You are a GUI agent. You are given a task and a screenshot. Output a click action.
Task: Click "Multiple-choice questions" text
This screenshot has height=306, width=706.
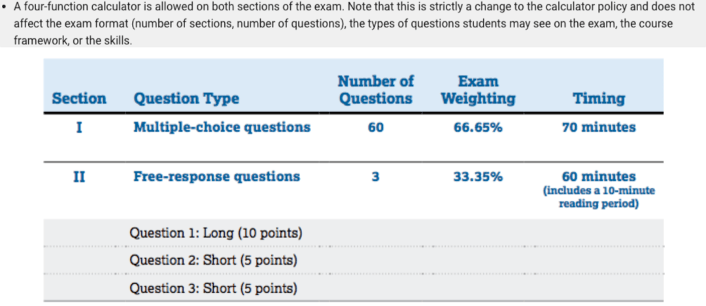coord(222,127)
